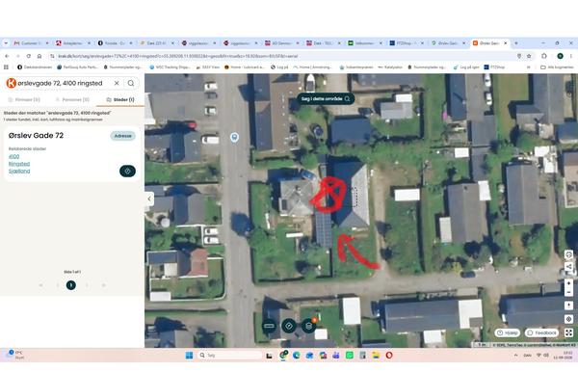
Task: Collapse the side panel with the chevron handle
Action: 149,199
